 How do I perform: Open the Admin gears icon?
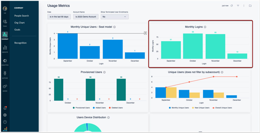(5, 87)
